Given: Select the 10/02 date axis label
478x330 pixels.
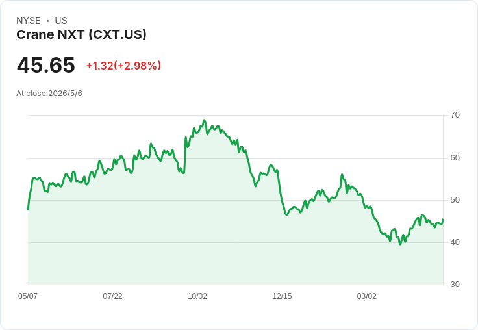Looking at the screenshot, I should (x=197, y=296).
